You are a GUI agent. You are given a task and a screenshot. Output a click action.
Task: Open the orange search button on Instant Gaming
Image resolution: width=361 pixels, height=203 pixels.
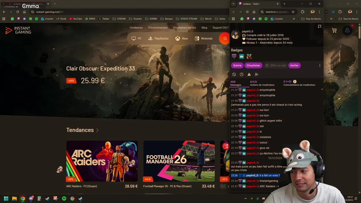(x=225, y=38)
